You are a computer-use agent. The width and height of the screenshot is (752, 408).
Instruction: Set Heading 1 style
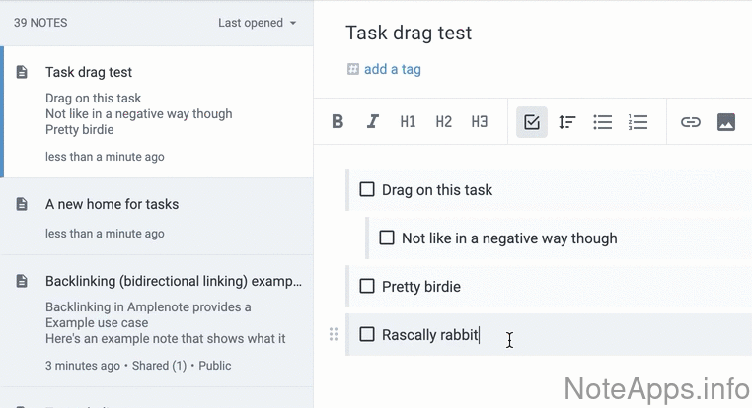[408, 122]
